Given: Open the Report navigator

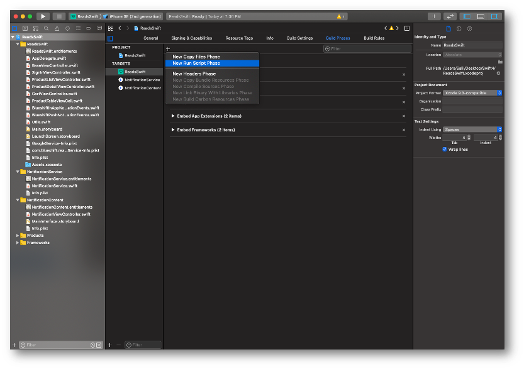Looking at the screenshot, I should click(x=99, y=28).
